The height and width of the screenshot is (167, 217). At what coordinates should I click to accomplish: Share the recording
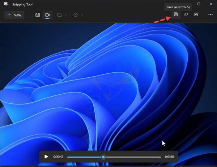click(196, 14)
